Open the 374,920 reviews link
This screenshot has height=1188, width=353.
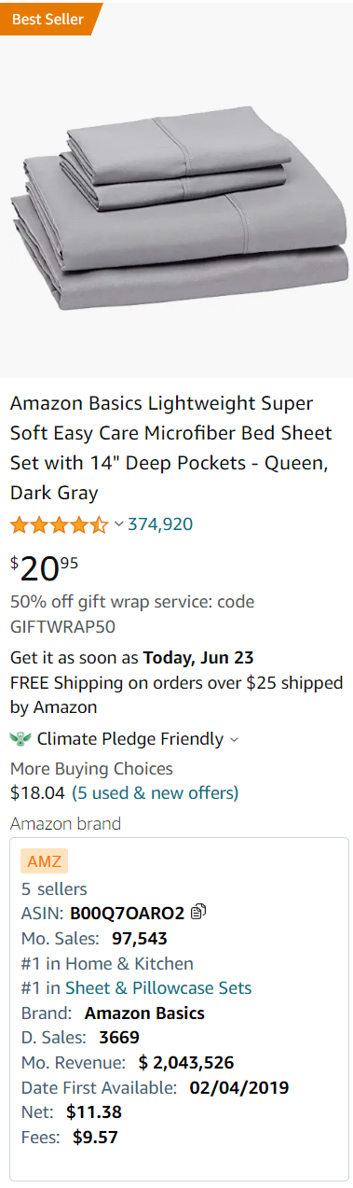(160, 524)
